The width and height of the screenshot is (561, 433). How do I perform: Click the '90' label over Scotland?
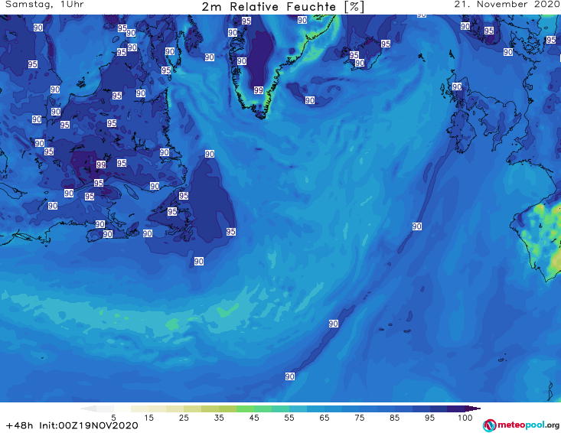click(x=457, y=86)
